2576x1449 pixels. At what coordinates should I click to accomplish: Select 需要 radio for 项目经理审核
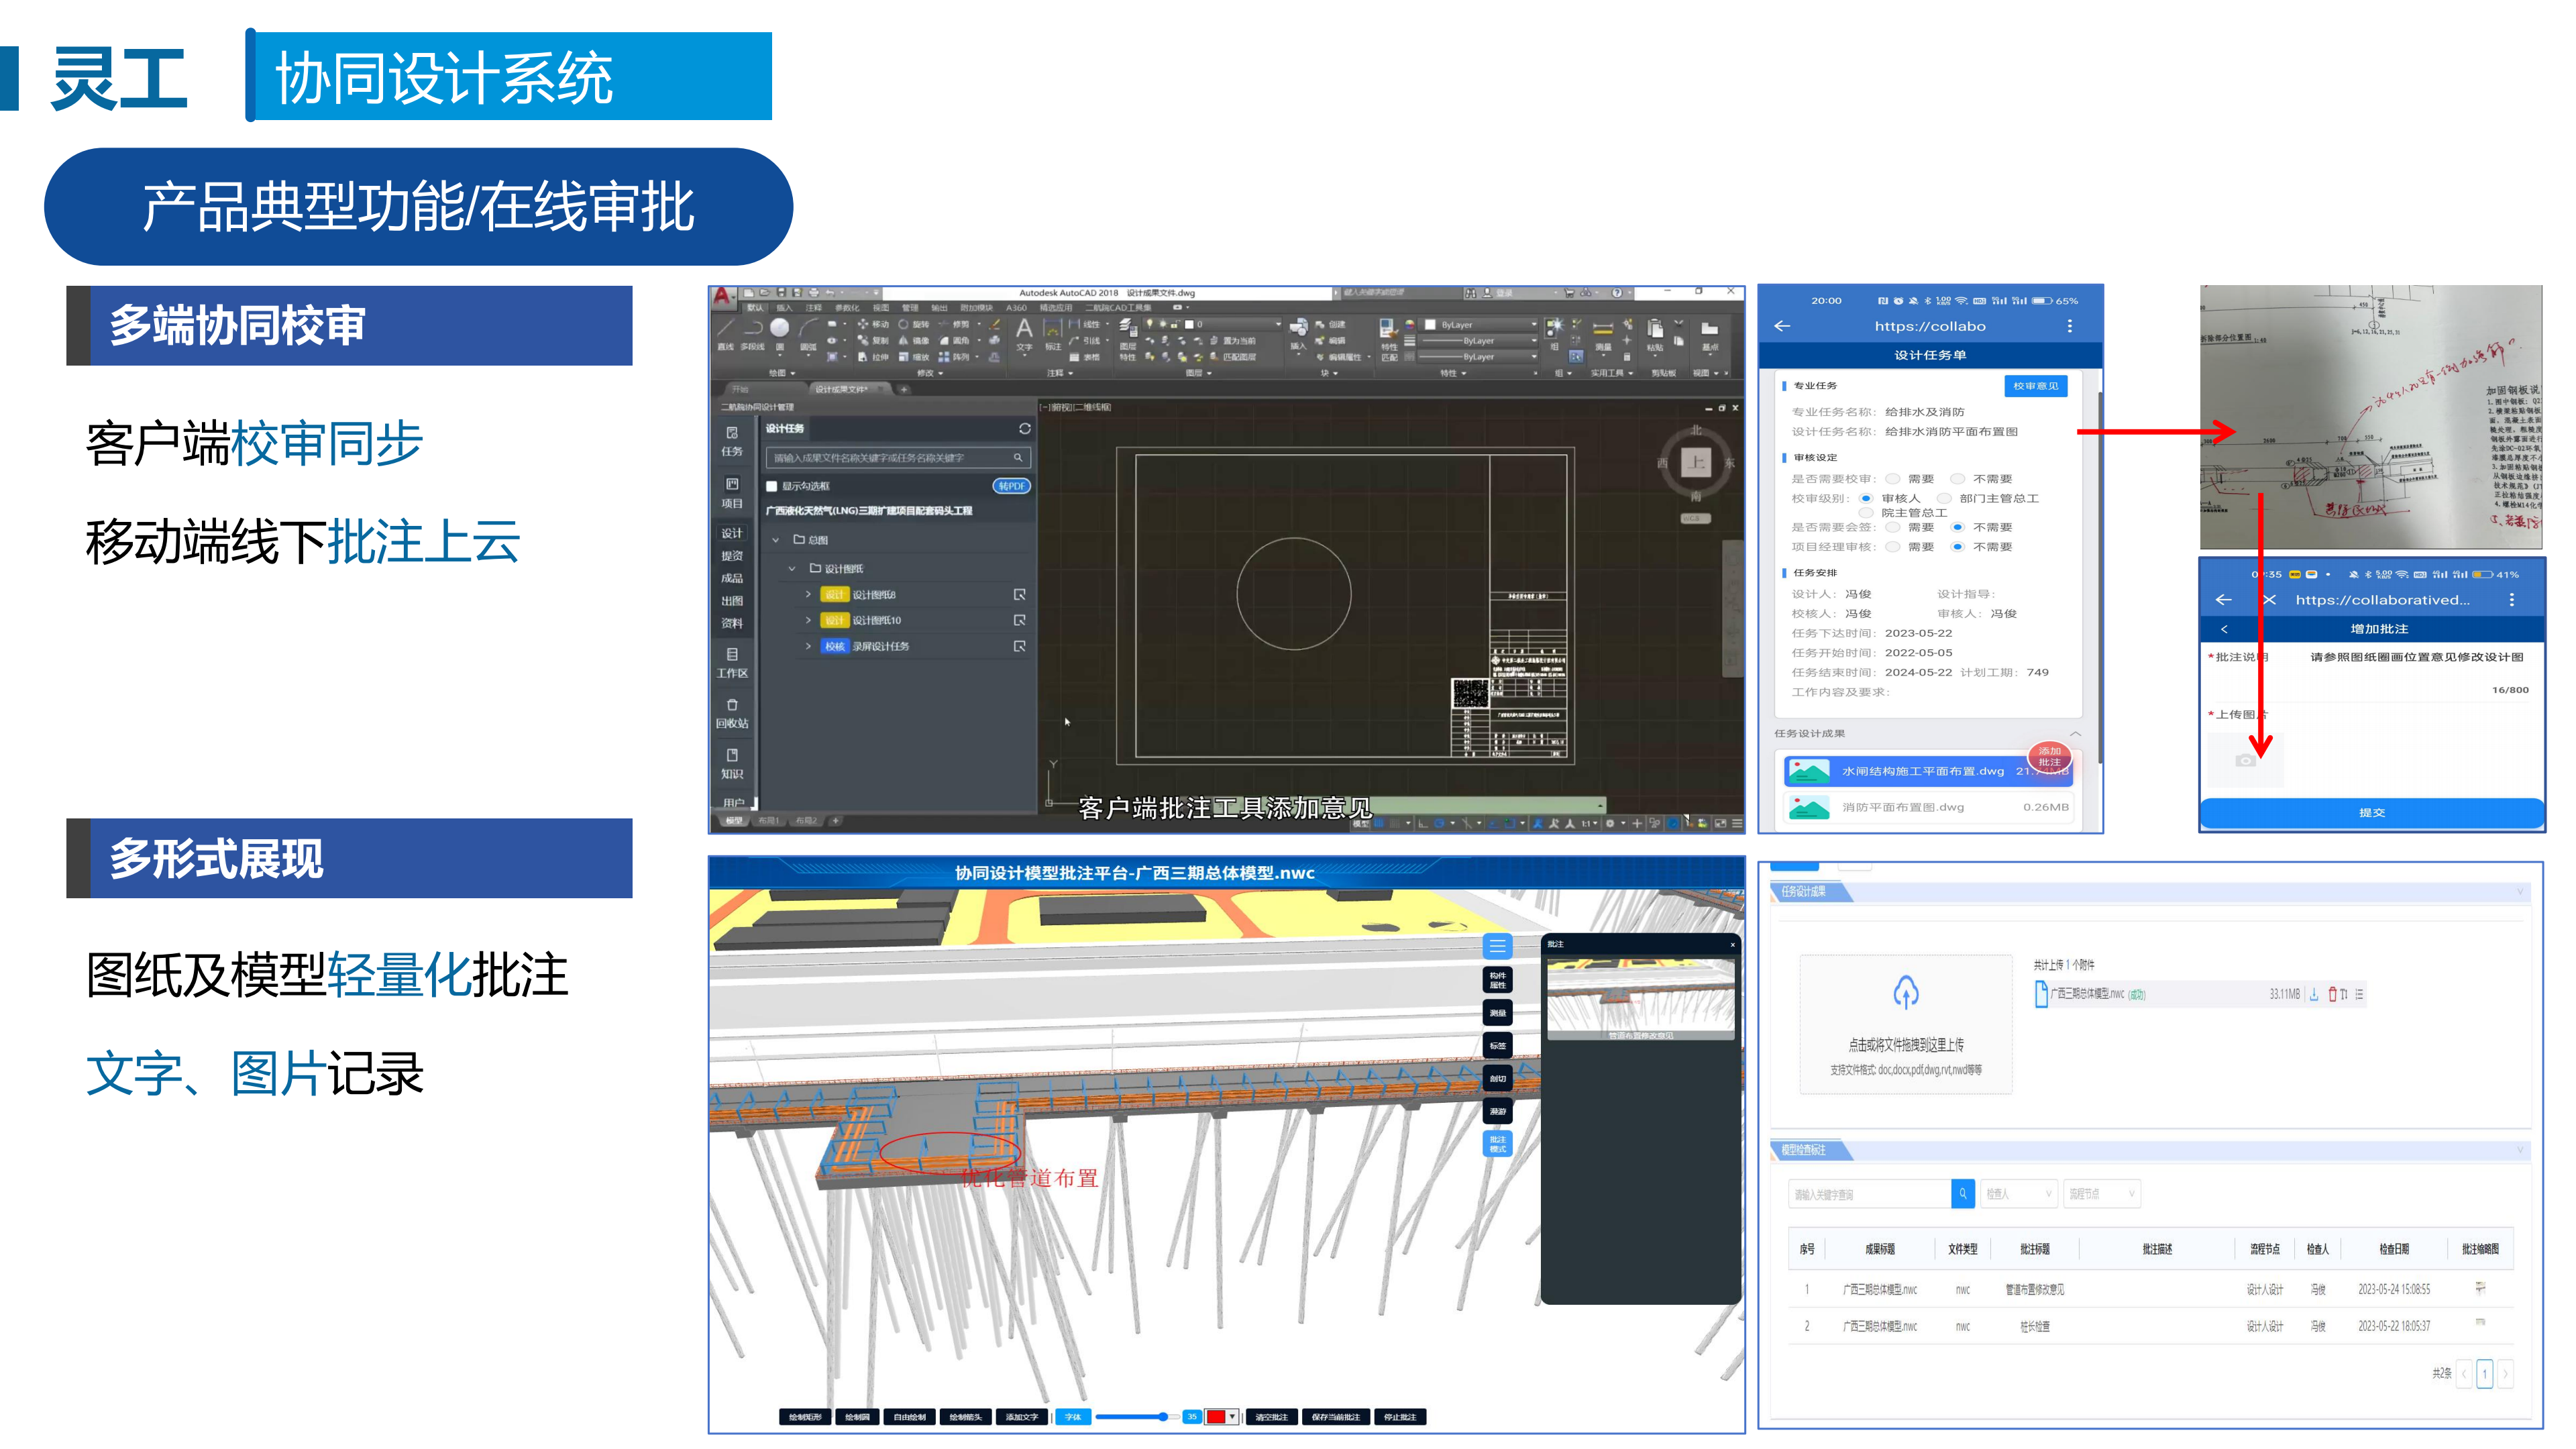tap(1892, 547)
